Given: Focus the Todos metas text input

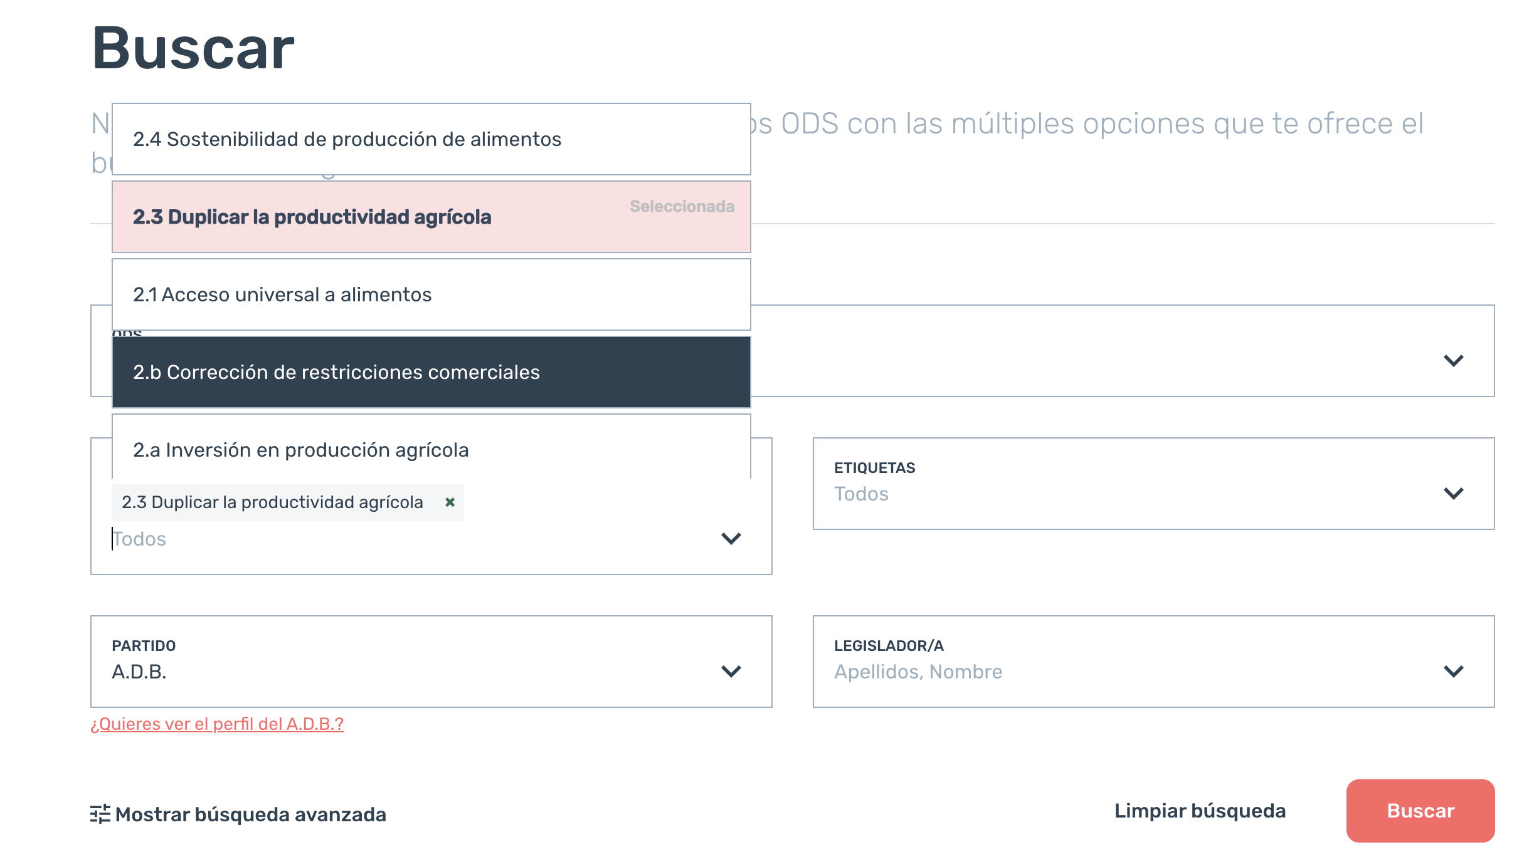Looking at the screenshot, I should 408,539.
